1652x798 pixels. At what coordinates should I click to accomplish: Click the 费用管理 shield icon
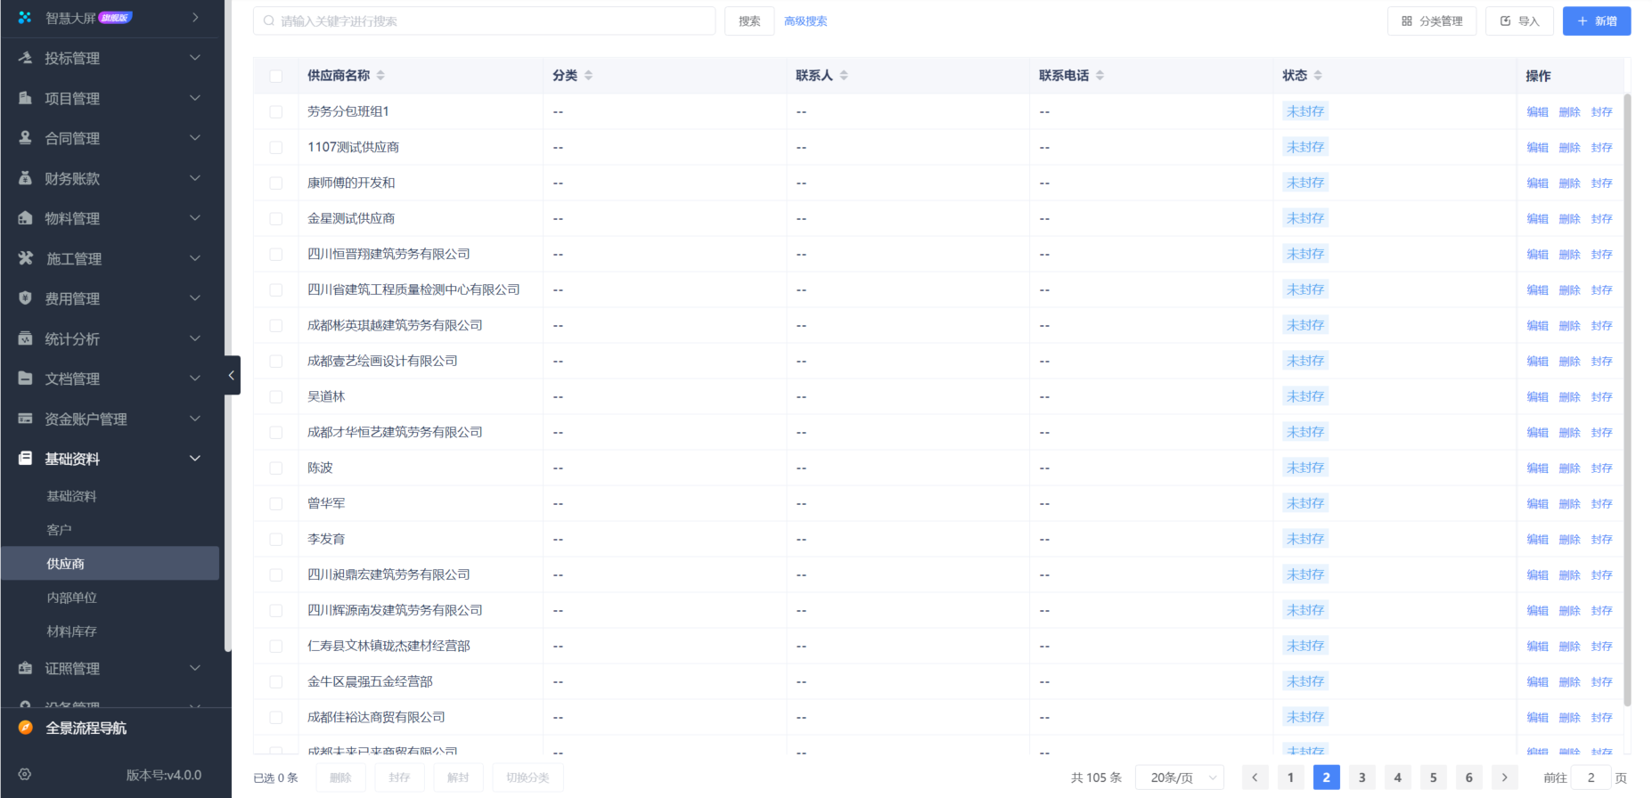25,298
